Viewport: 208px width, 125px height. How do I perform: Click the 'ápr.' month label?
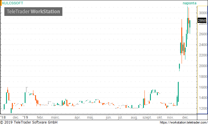point(78,117)
